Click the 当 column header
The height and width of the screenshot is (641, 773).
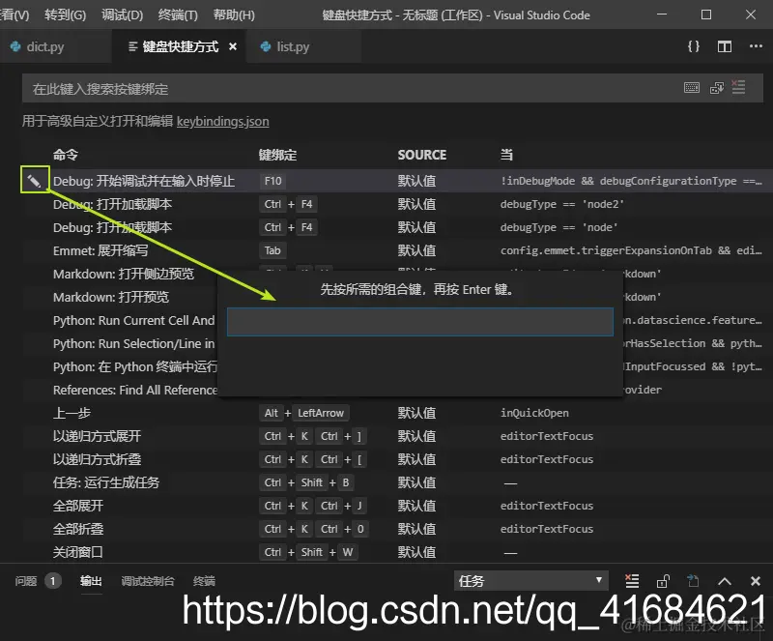click(506, 155)
